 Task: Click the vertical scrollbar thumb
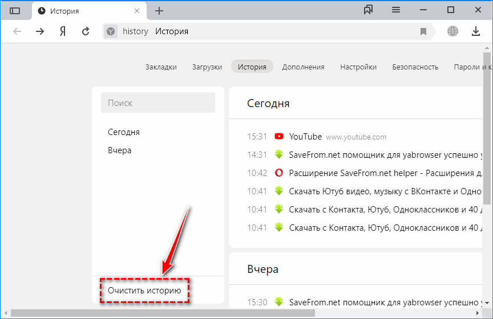(487, 129)
